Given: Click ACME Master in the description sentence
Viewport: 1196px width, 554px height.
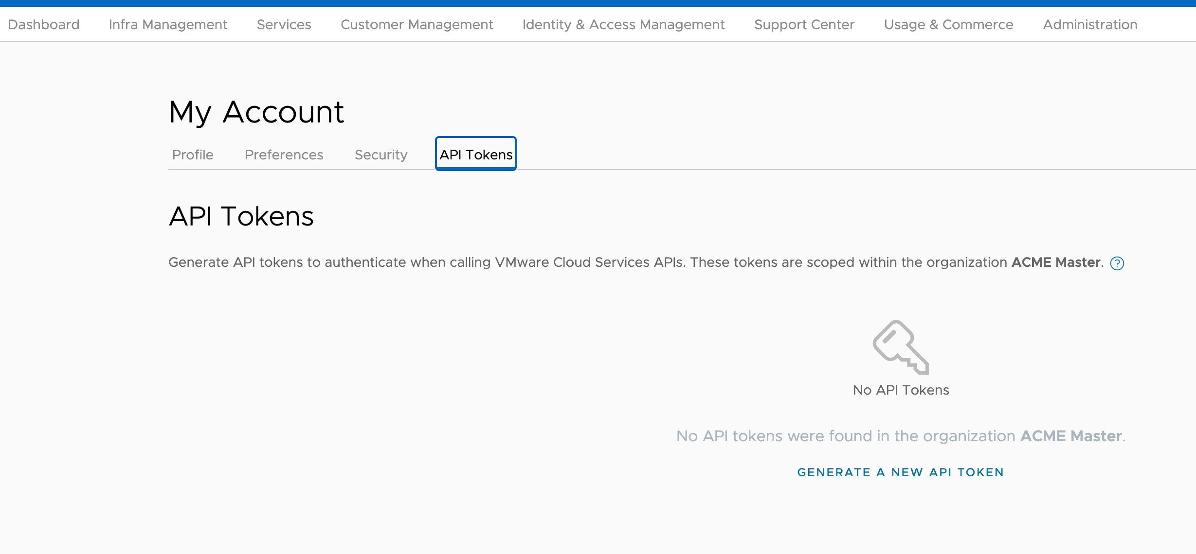Looking at the screenshot, I should pos(1055,262).
